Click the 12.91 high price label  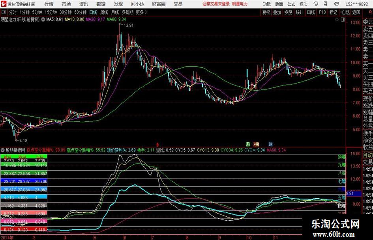128,26
